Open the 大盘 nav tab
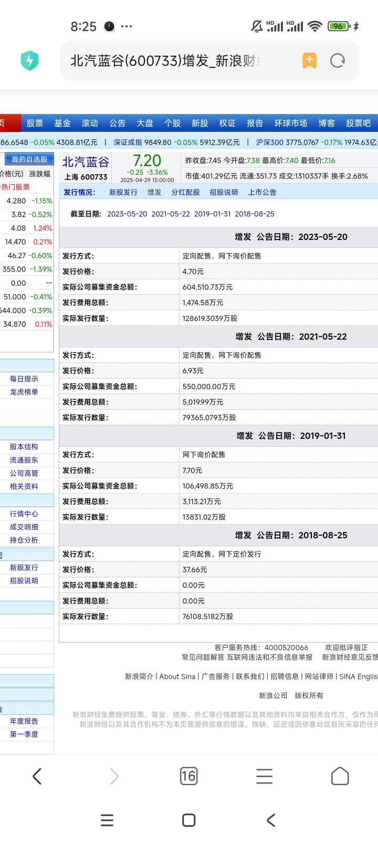378x842 pixels. click(x=145, y=123)
